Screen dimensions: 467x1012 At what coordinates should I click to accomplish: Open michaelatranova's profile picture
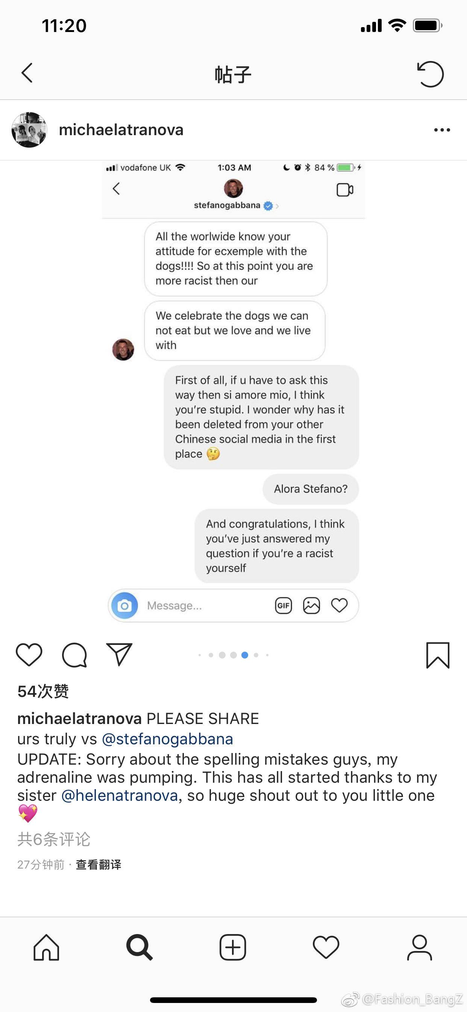[x=29, y=130]
